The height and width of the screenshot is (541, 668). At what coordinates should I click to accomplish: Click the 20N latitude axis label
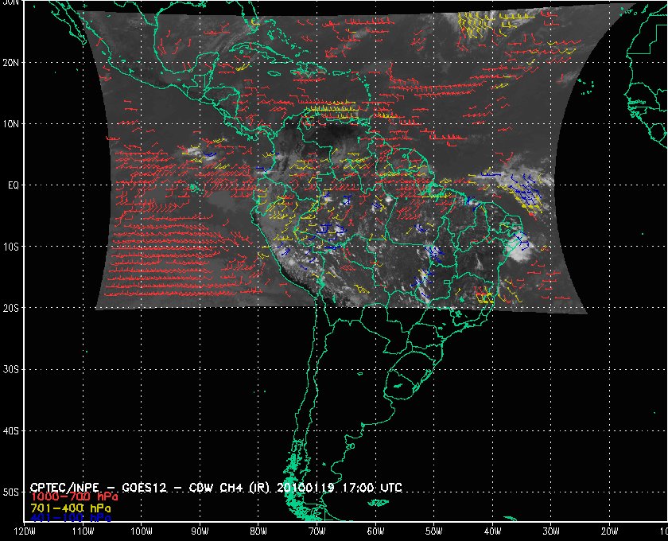(x=11, y=62)
